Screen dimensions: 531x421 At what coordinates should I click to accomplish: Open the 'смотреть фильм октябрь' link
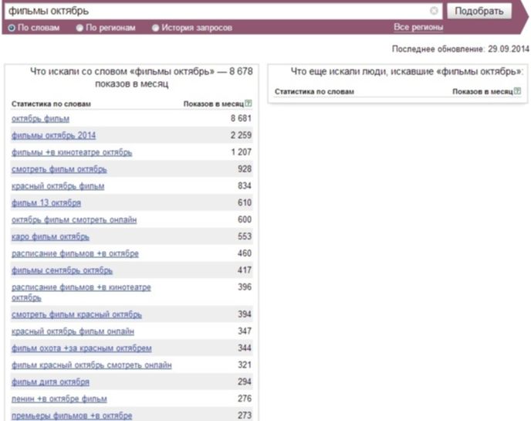coord(59,170)
